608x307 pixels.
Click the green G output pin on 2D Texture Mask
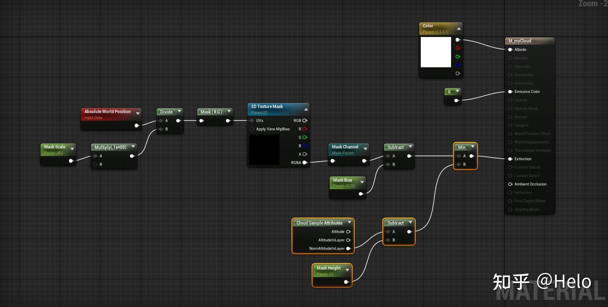[305, 137]
